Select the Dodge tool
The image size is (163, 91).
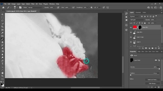tap(2, 57)
